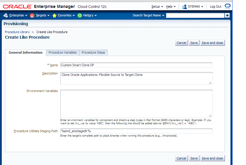Switch to the Procedure Steps tab
Screen dimensions: 246x165
tap(93, 52)
